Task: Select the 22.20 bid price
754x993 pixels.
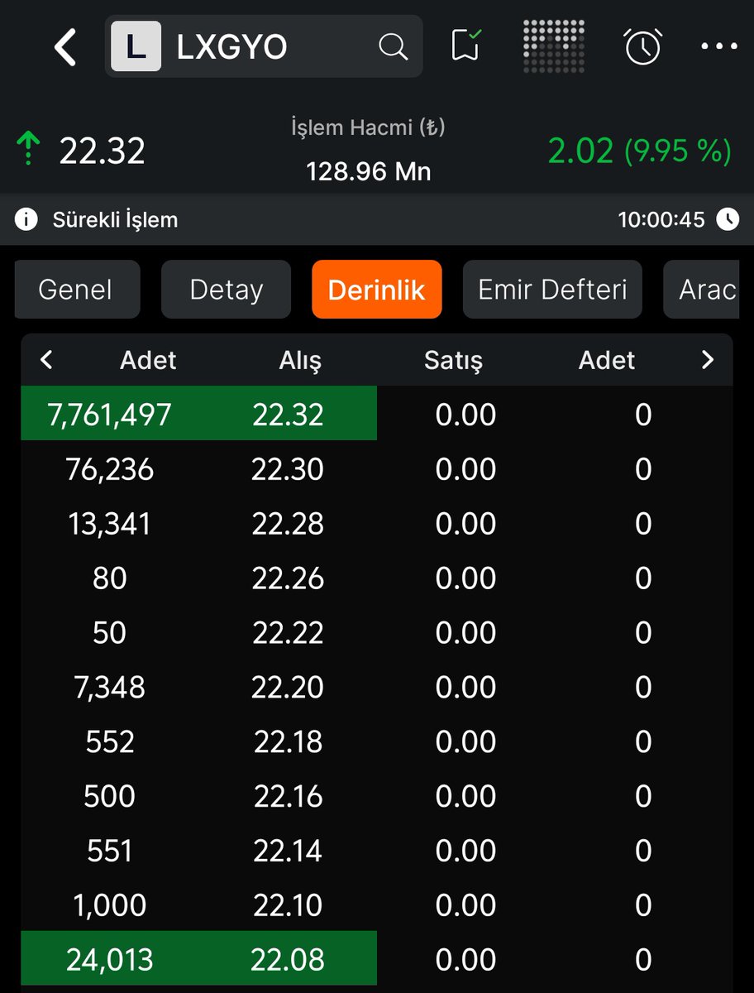Action: (288, 688)
